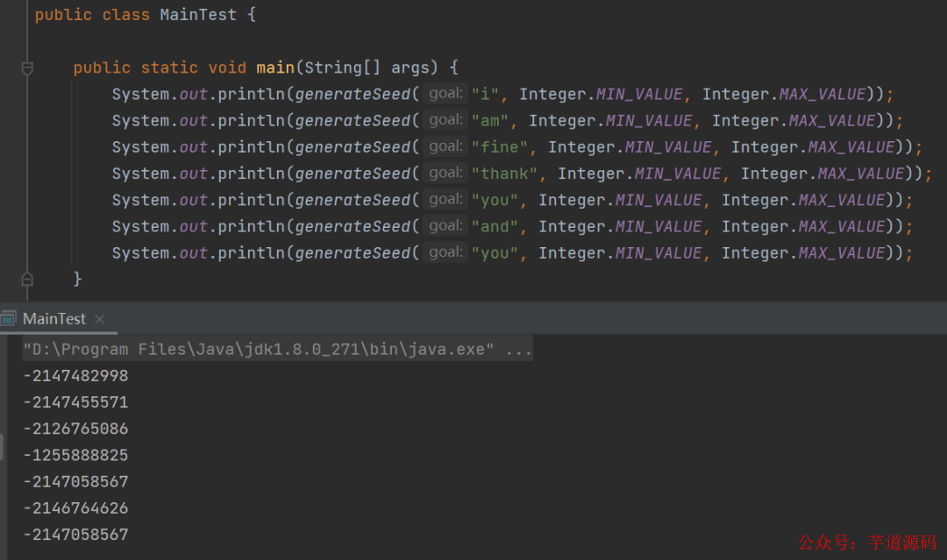
Task: Click the output value -2147482998
Action: pos(76,375)
